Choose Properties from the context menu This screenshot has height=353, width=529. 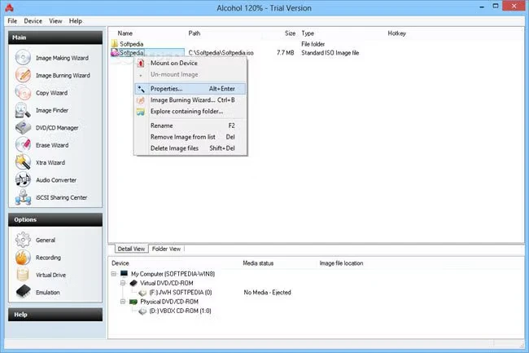pos(167,88)
